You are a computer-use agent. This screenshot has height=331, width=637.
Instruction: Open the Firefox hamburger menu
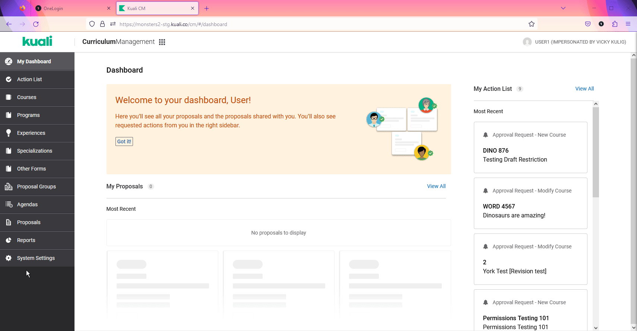[628, 24]
